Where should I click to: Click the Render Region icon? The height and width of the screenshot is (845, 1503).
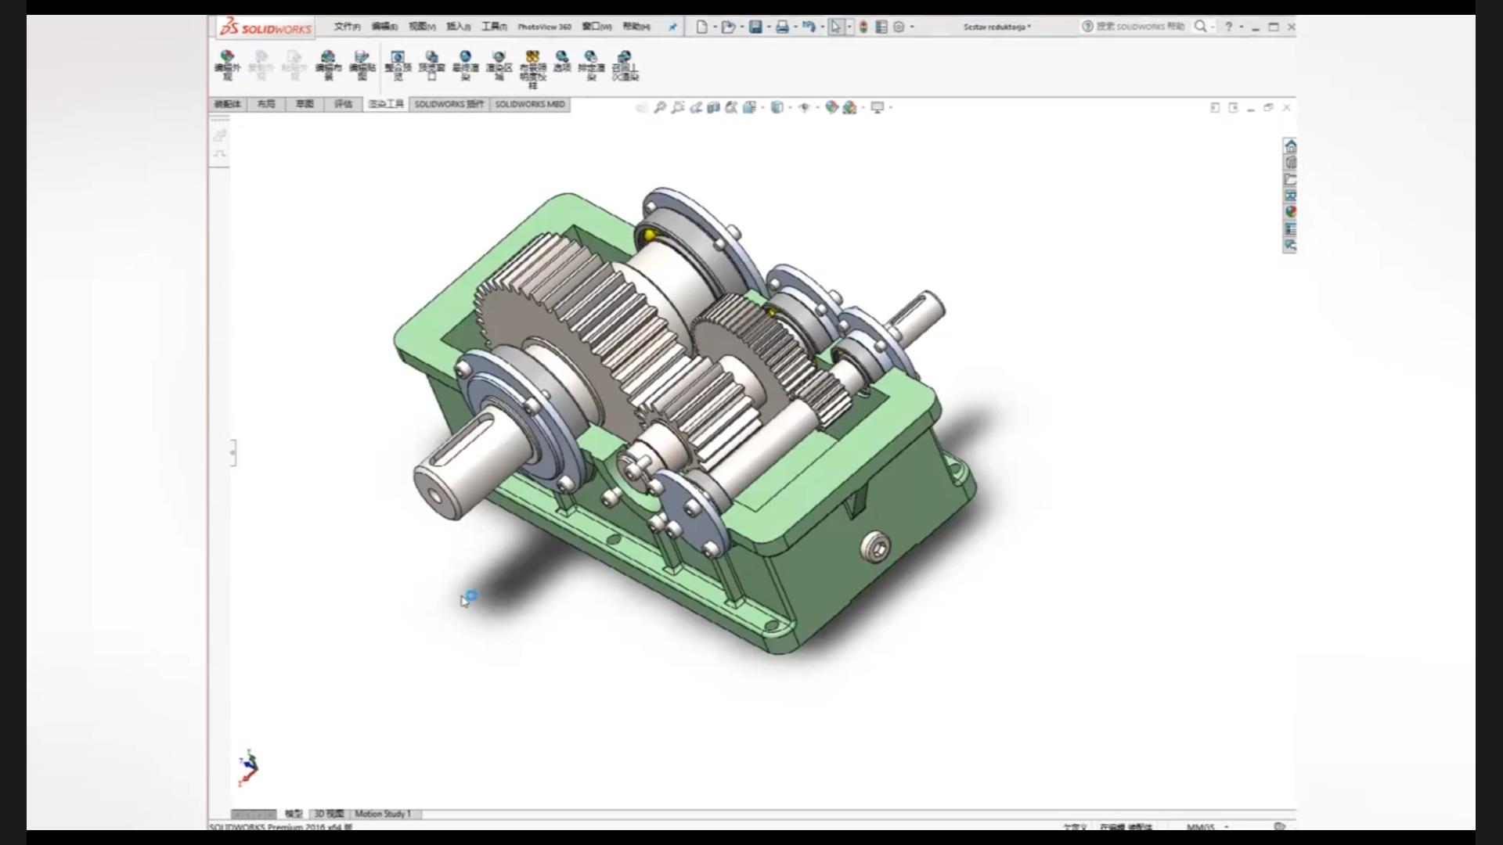tap(499, 57)
